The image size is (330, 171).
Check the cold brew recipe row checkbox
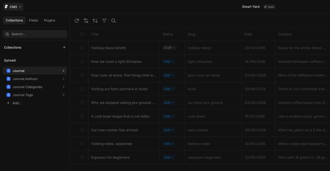[x=82, y=116]
